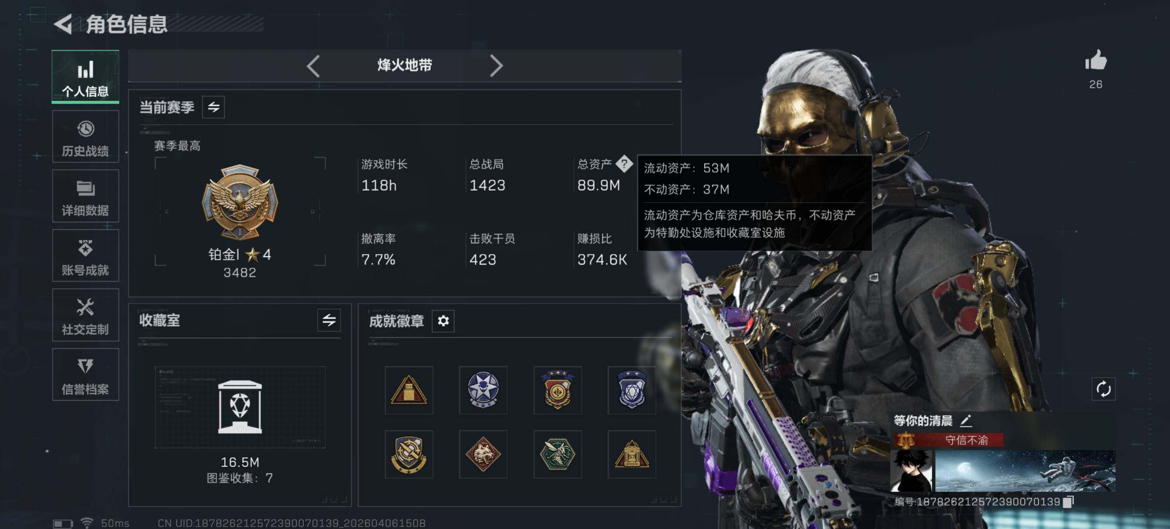Screen dimensions: 1170x529
Task: Switch to next game mode with right chevron
Action: pyautogui.click(x=496, y=66)
